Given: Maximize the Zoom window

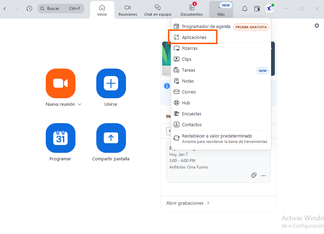Looking at the screenshot, I should click(301, 9).
